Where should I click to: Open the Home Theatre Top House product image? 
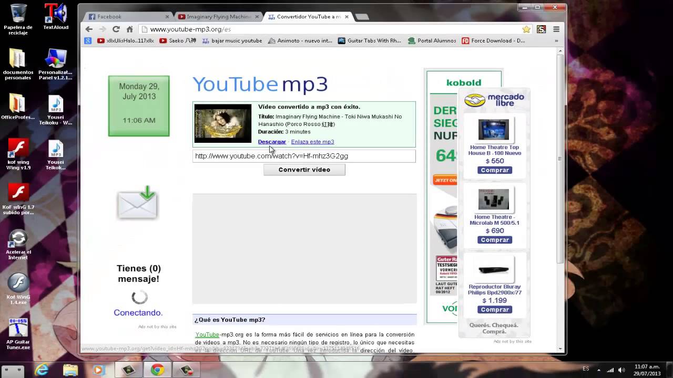pyautogui.click(x=494, y=130)
